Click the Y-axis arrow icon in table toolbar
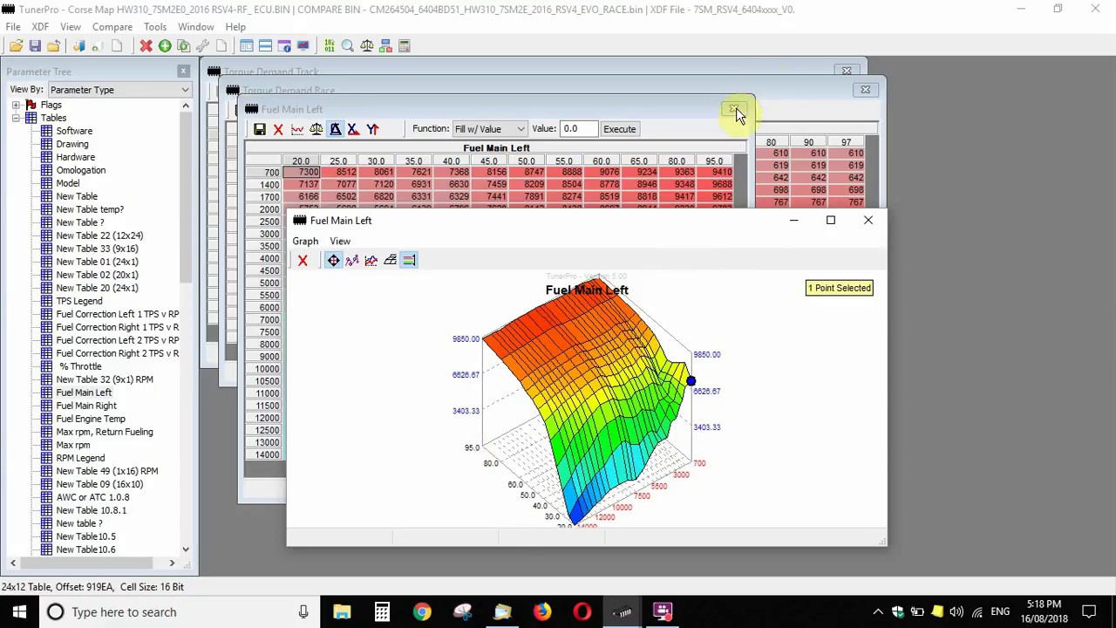Image resolution: width=1116 pixels, height=628 pixels. coord(372,129)
